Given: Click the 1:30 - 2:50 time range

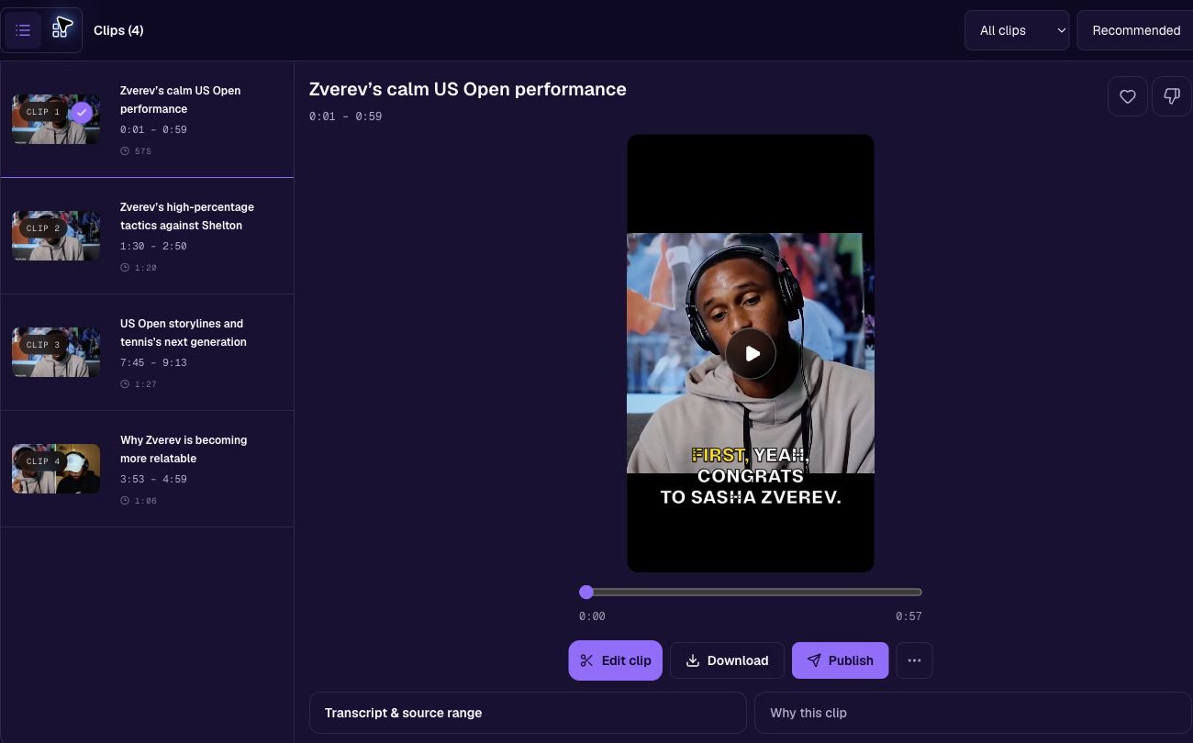Looking at the screenshot, I should pos(153,246).
